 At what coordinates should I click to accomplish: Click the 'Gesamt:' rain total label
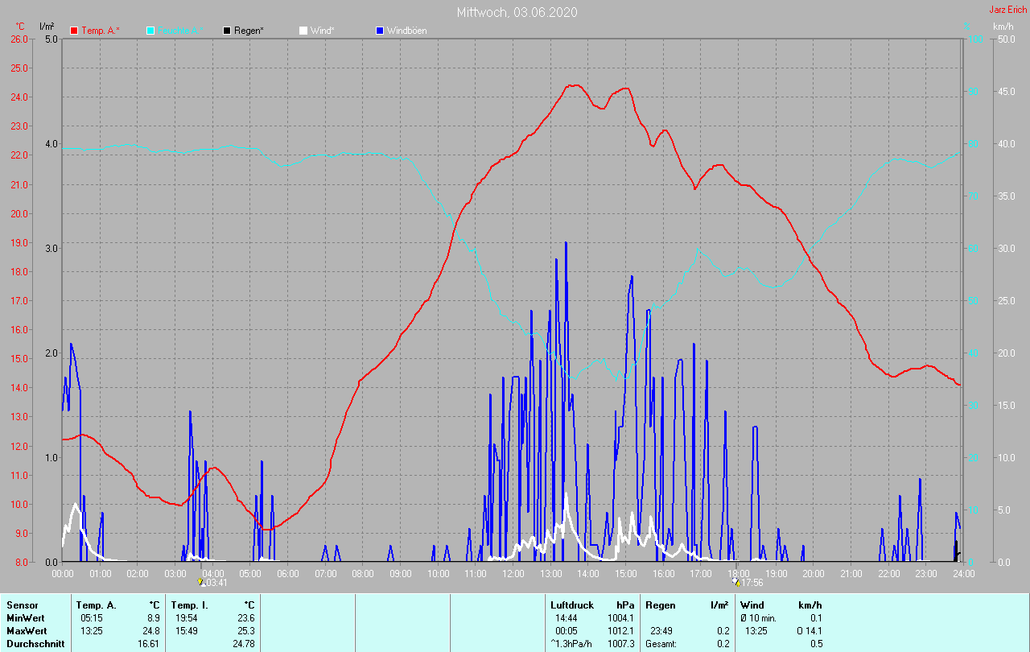[660, 643]
